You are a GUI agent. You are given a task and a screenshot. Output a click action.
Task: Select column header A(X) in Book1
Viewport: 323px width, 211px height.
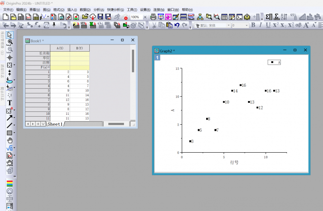pyautogui.click(x=60, y=48)
